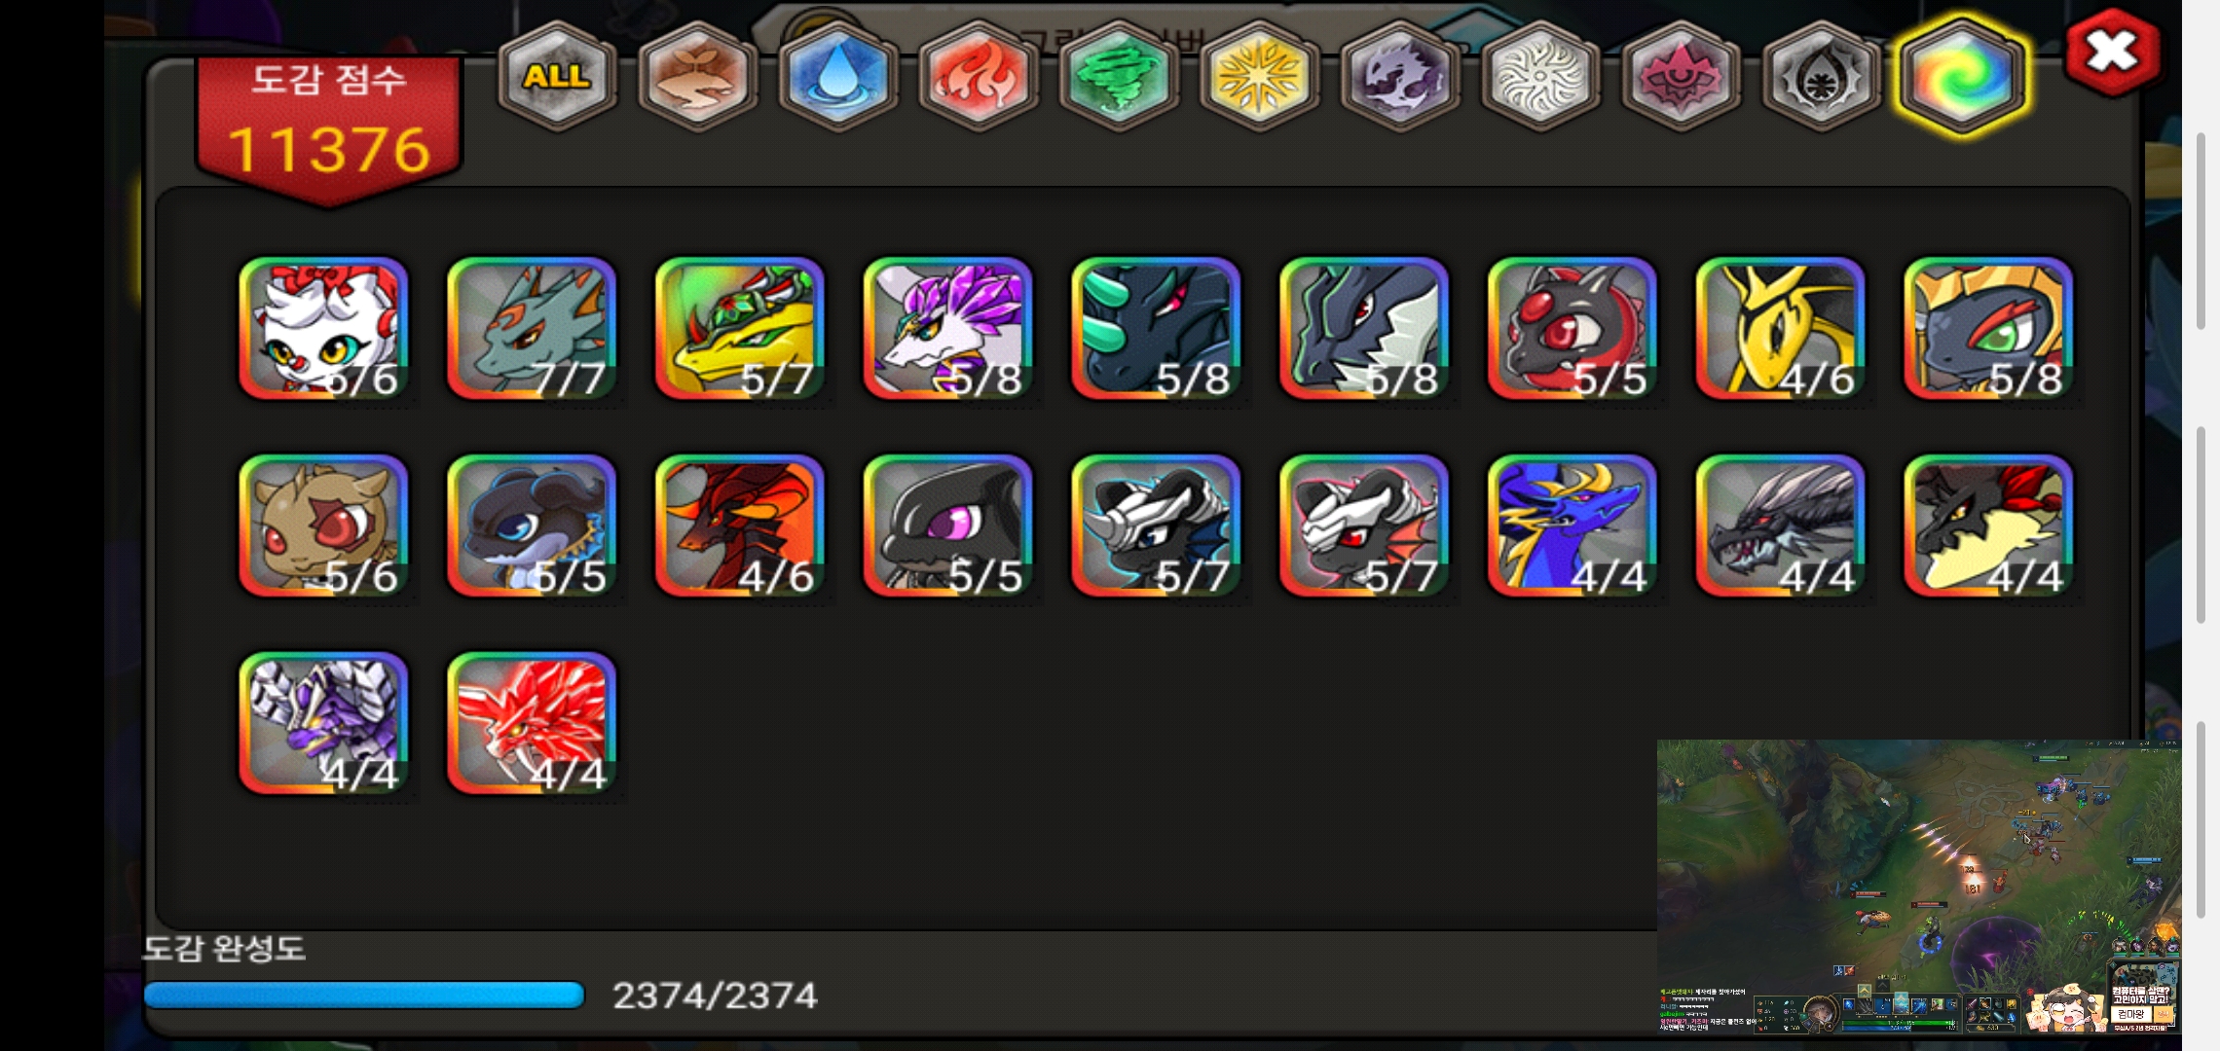This screenshot has height=1051, width=2220.
Task: Open the teal dragon marked 7/7
Action: coord(532,328)
